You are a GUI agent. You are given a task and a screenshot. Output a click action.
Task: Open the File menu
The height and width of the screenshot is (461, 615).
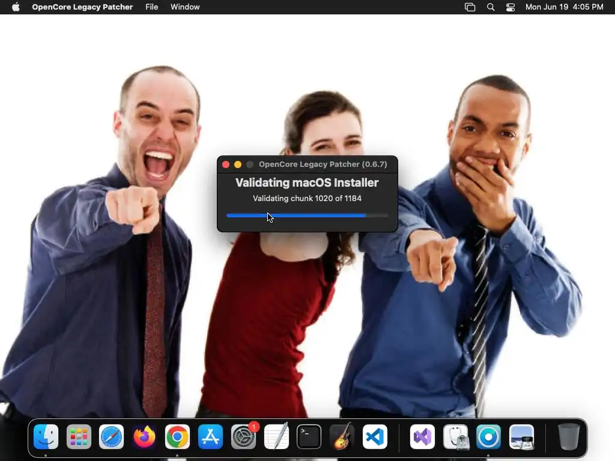tap(151, 7)
